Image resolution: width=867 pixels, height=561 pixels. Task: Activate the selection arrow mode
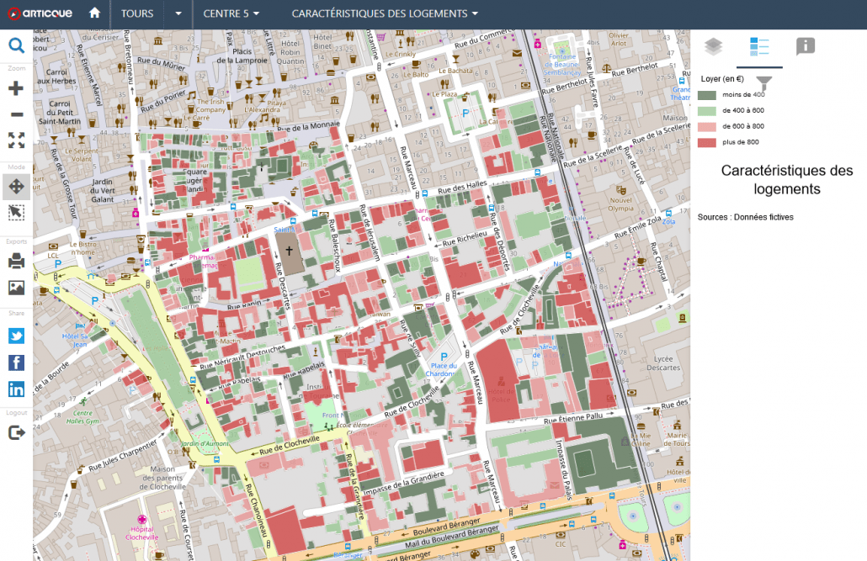(x=16, y=212)
